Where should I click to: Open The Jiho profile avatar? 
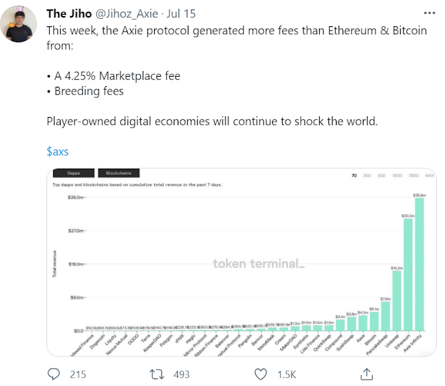18,24
